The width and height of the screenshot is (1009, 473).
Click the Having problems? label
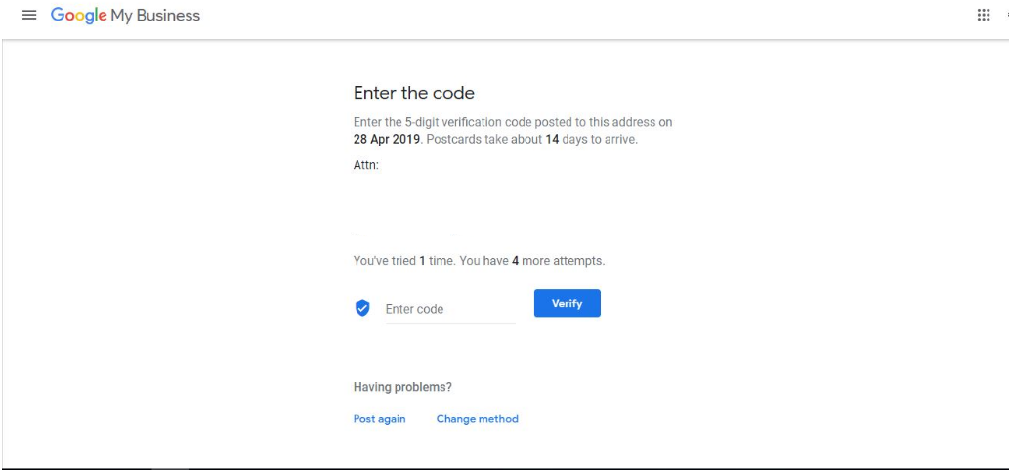point(402,387)
